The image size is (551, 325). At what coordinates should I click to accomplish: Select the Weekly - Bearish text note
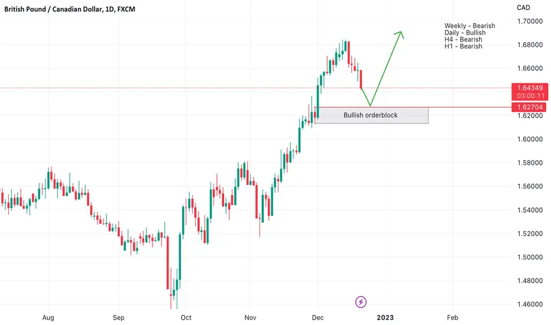coord(469,25)
